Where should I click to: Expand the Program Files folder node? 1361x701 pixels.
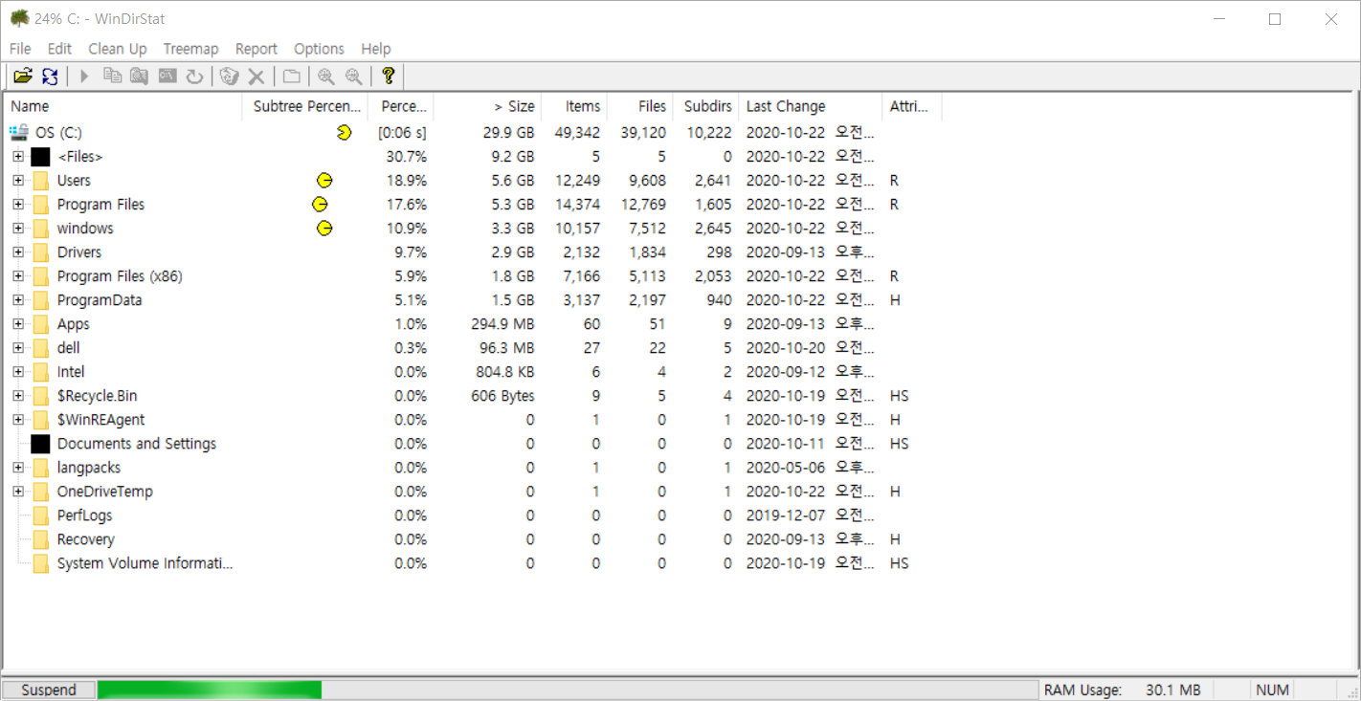click(18, 204)
